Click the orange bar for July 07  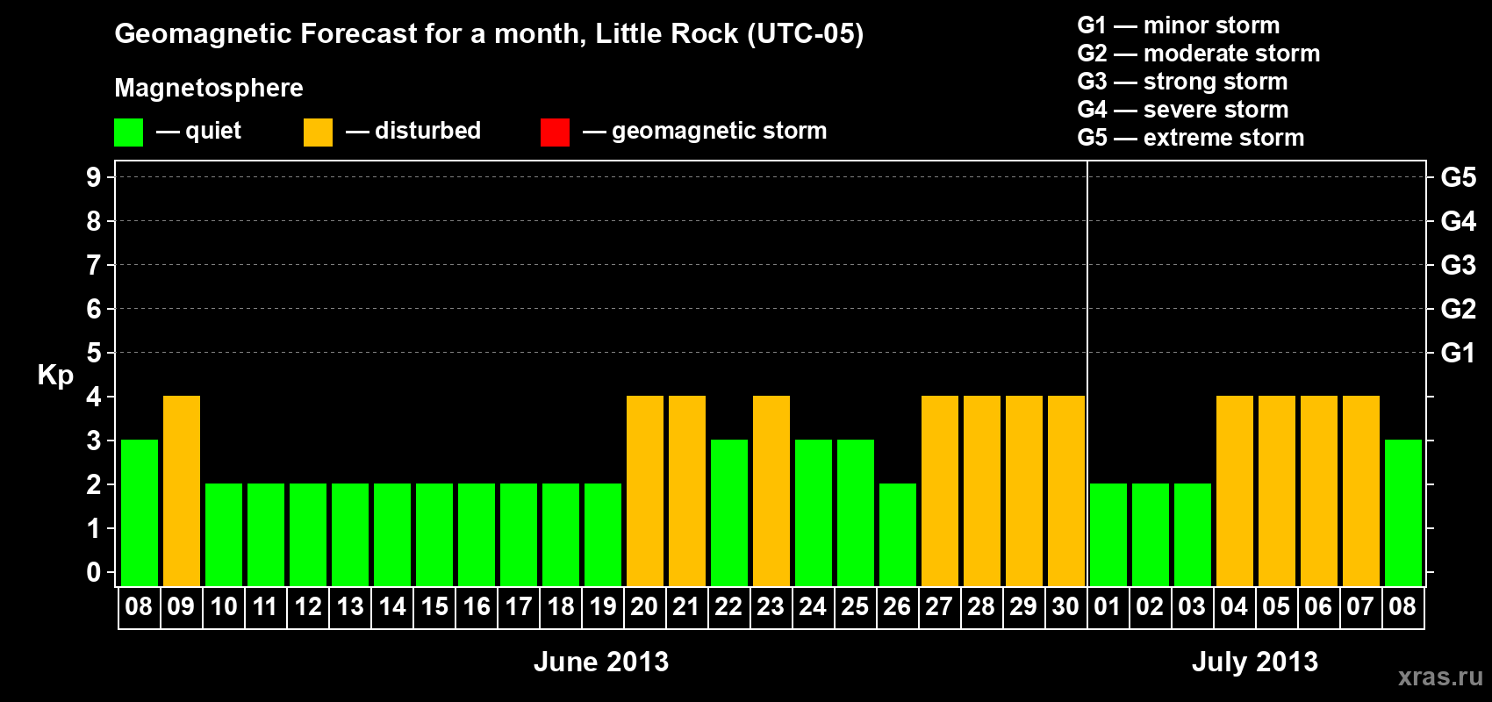coord(1361,491)
